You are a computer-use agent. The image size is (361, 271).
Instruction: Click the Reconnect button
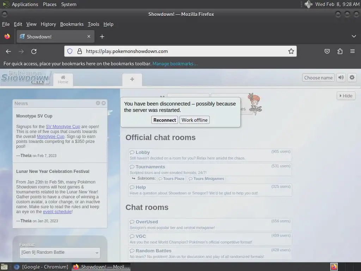pos(165,120)
